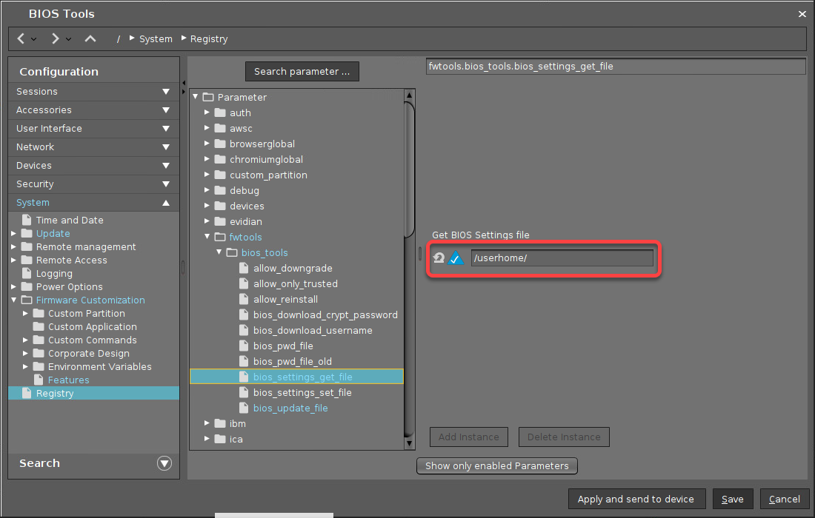Screen dimensions: 815x518
Task: Click the blue checkmark status icon
Action: (456, 258)
